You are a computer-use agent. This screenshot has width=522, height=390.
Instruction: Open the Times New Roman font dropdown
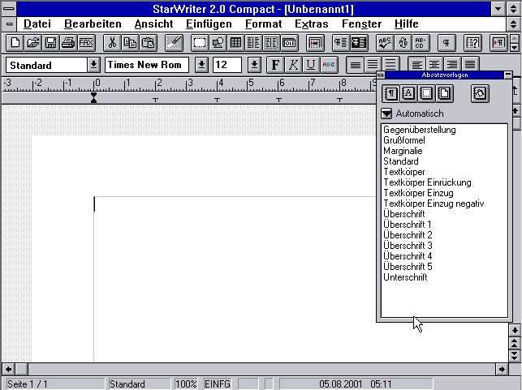tap(201, 65)
